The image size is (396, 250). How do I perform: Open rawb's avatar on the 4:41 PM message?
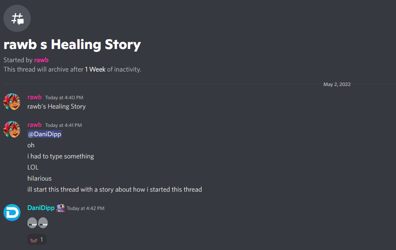pyautogui.click(x=12, y=129)
